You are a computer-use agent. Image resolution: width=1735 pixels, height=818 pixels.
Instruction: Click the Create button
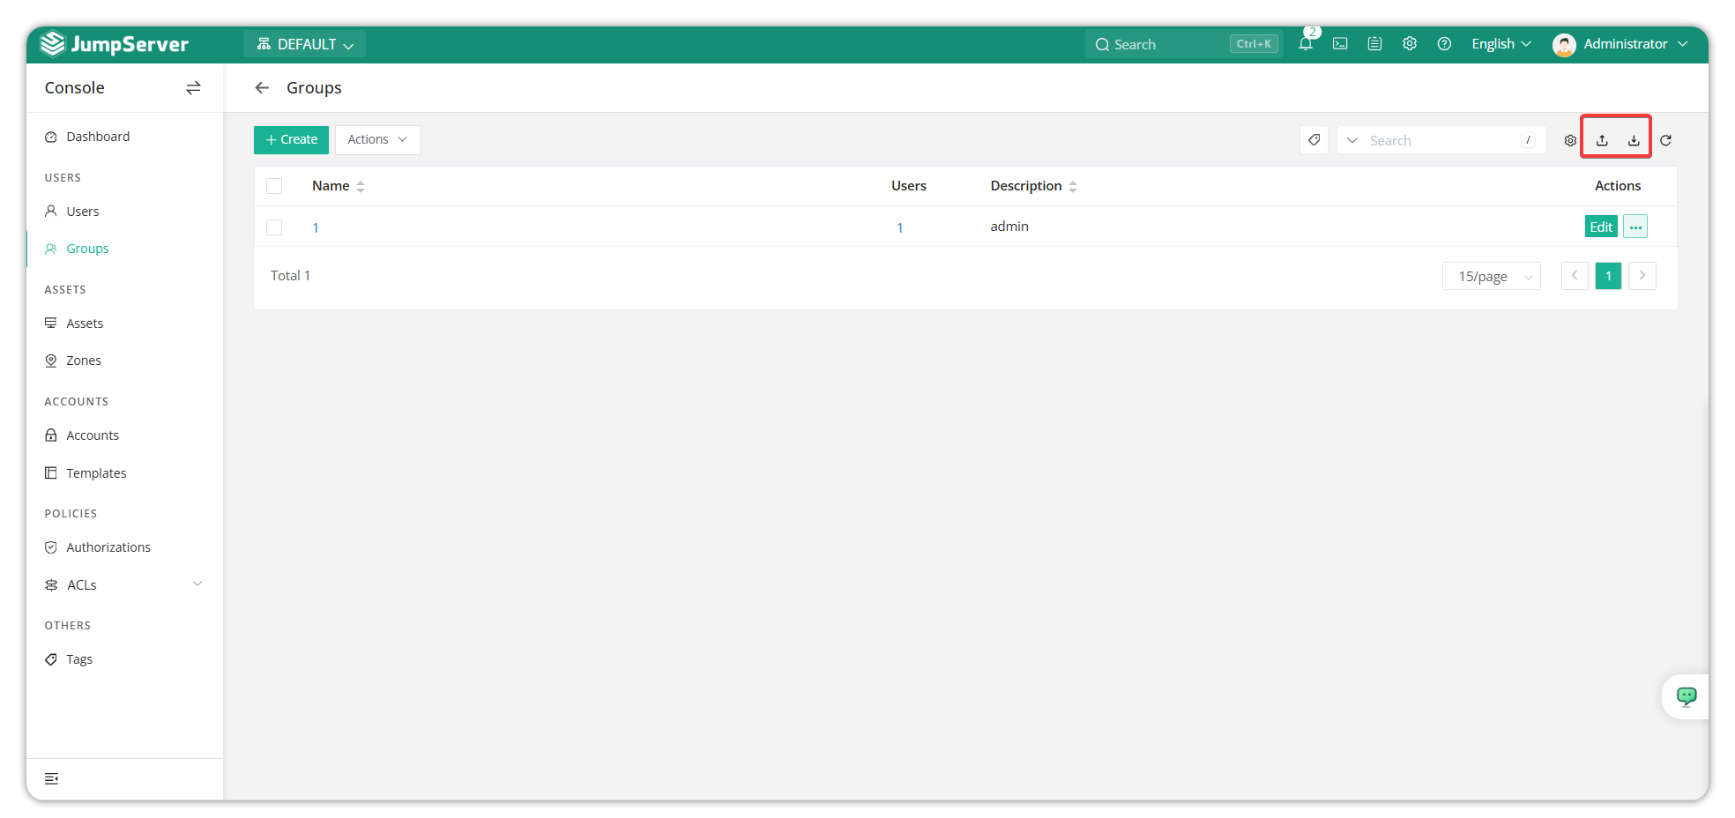tap(291, 139)
